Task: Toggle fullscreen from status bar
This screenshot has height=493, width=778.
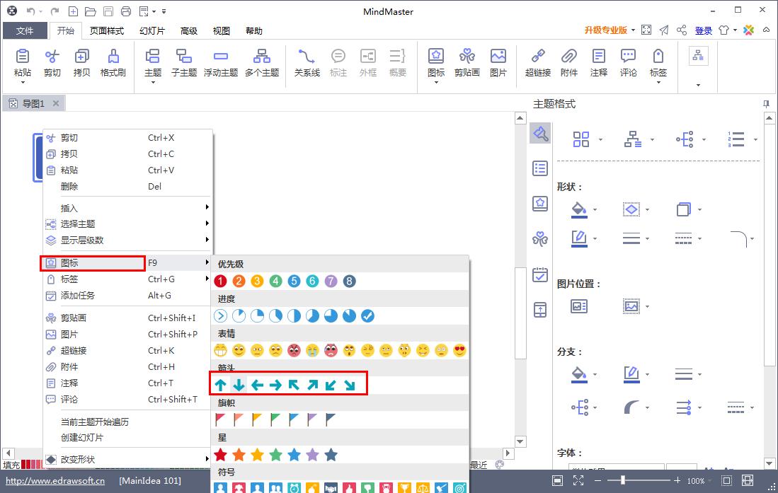Action: (578, 480)
